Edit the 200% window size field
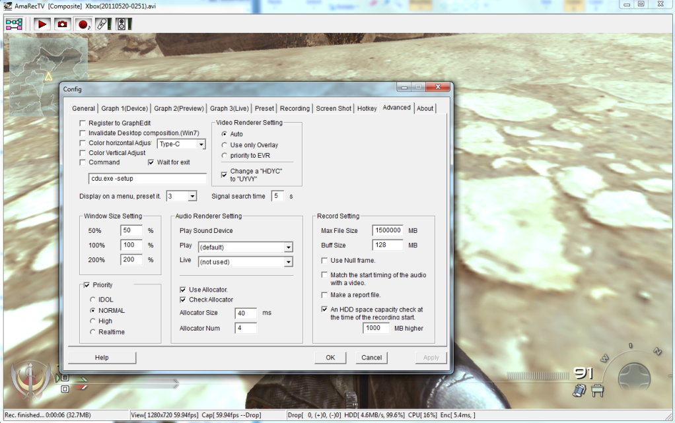Viewport: 675px width, 423px height. 131,260
